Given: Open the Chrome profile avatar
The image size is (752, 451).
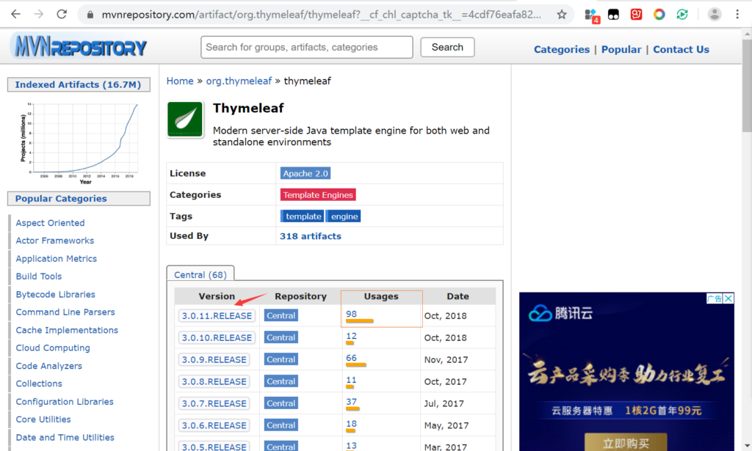Looking at the screenshot, I should tap(714, 15).
